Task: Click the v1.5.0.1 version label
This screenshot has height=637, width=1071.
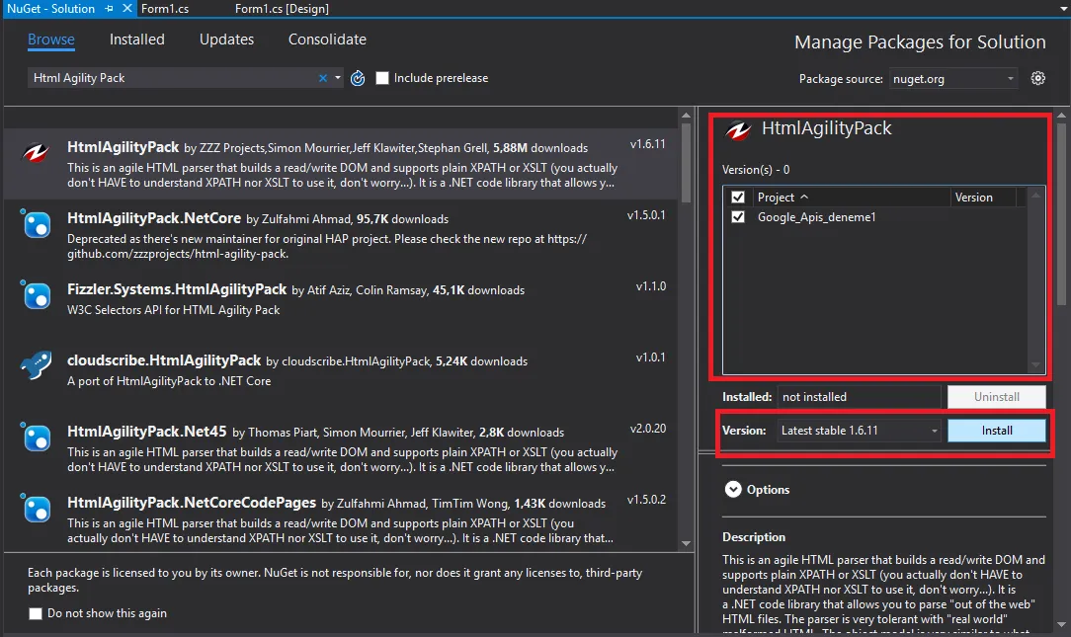Action: tap(646, 215)
